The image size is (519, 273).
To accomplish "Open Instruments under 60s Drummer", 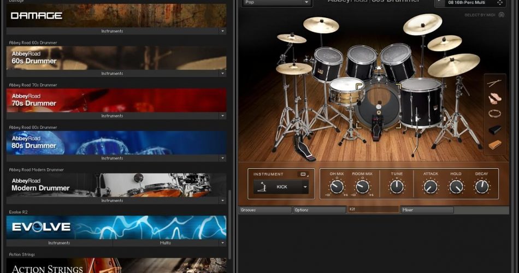I will (113, 74).
